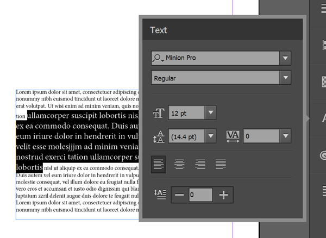Click the paragraph spacing value field
Viewport: 326px width, 238px height.
coord(200,195)
